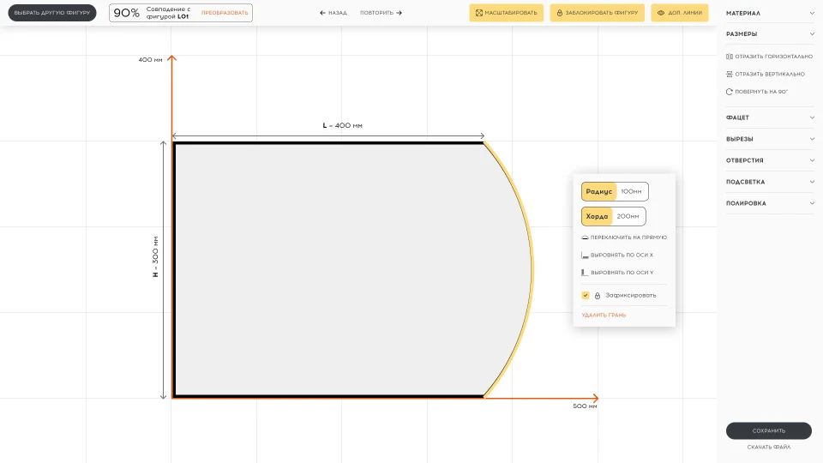
Task: Click the Назад undo button
Action: click(333, 13)
